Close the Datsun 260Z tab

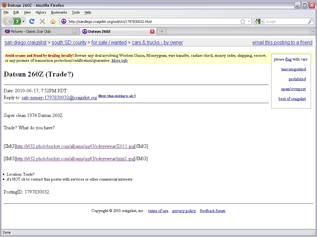tap(152, 31)
